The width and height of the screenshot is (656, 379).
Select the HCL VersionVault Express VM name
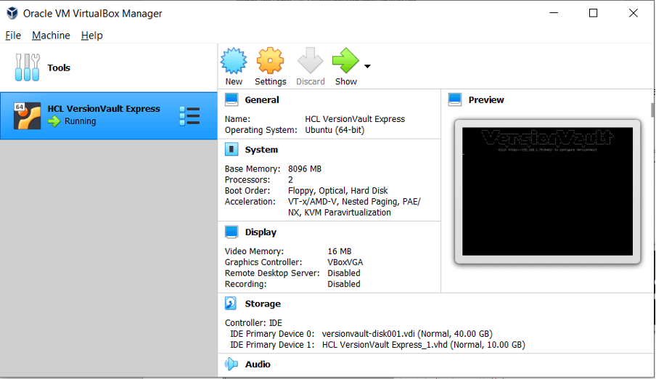point(104,108)
